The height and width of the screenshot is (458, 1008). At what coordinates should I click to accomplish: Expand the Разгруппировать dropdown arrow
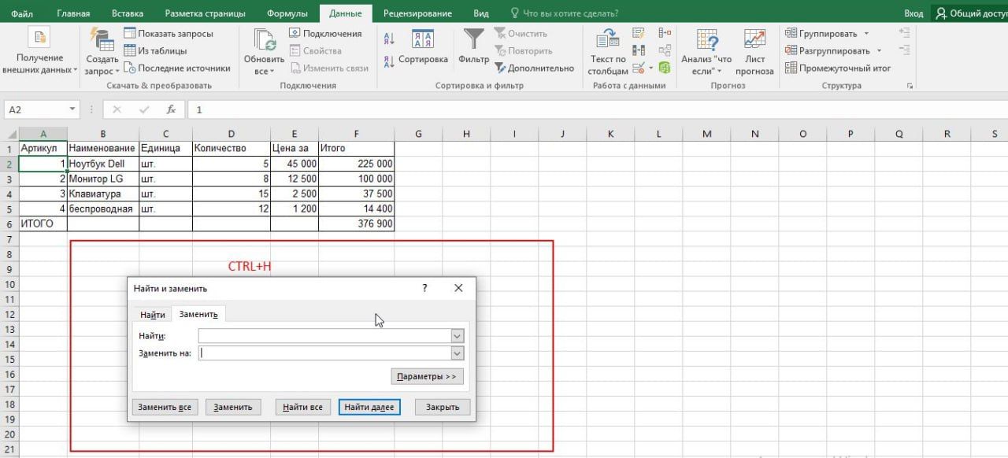pos(879,51)
